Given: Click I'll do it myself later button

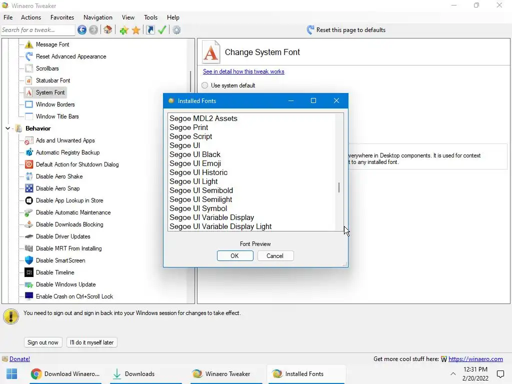Looking at the screenshot, I should [92, 342].
